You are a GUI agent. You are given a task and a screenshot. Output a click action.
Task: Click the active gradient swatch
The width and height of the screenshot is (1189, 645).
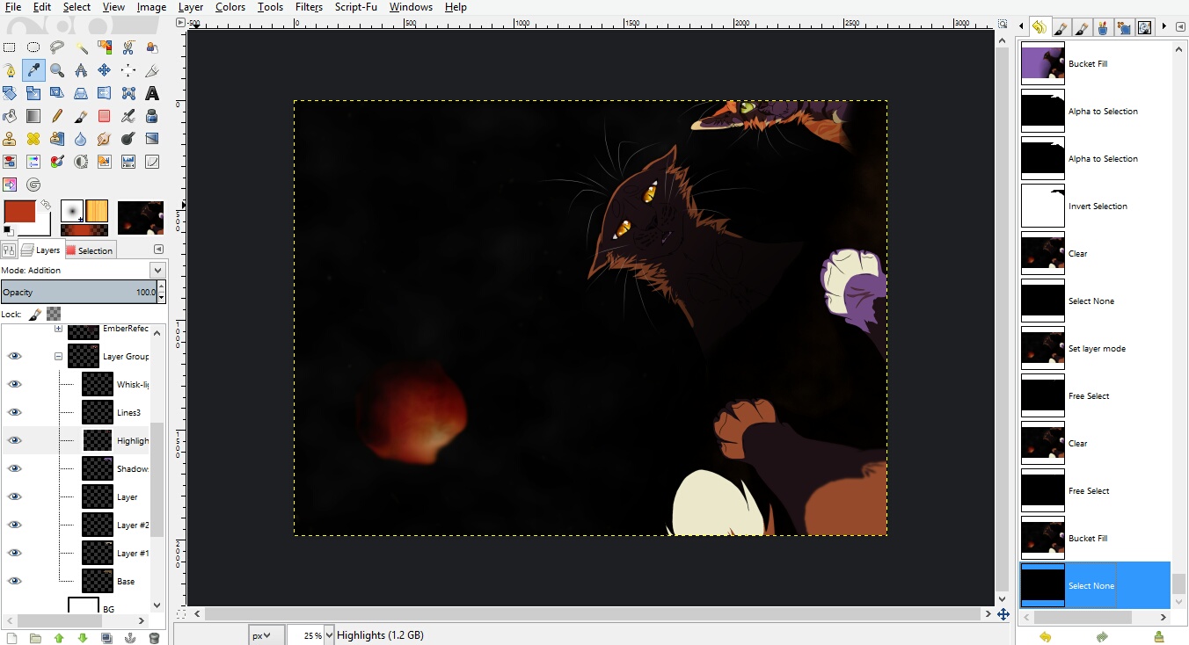84,230
